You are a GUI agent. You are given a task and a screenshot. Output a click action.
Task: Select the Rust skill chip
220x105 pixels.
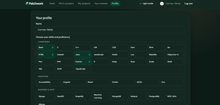click(138, 62)
